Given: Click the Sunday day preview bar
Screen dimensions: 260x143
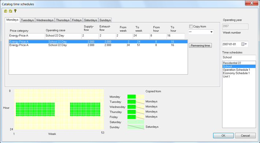Looking at the screenshot, I should click(x=136, y=127).
